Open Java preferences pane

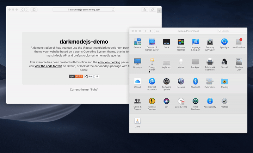pyautogui.click(x=138, y=123)
